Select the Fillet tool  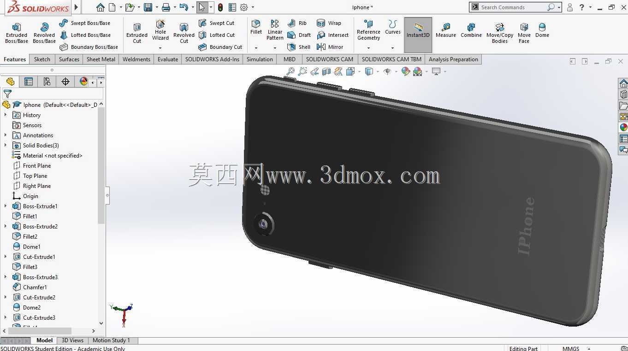coord(256,27)
